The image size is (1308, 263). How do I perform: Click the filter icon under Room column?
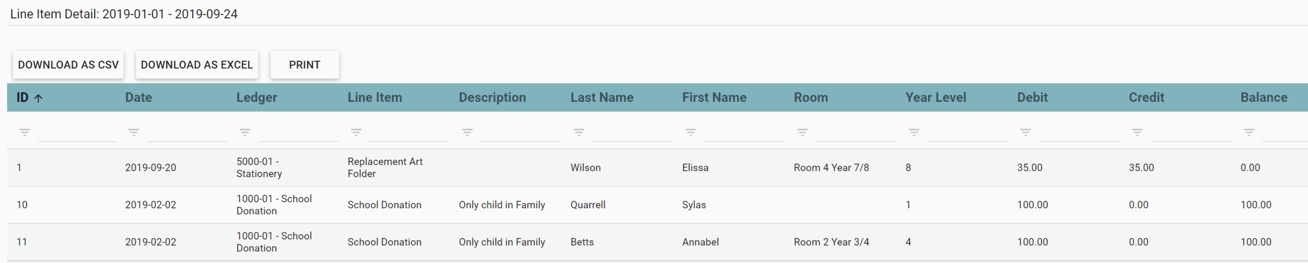pyautogui.click(x=802, y=132)
